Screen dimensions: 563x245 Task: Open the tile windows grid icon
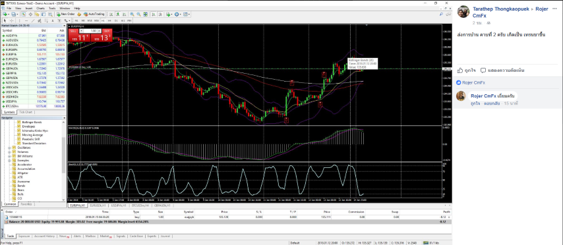146,14
